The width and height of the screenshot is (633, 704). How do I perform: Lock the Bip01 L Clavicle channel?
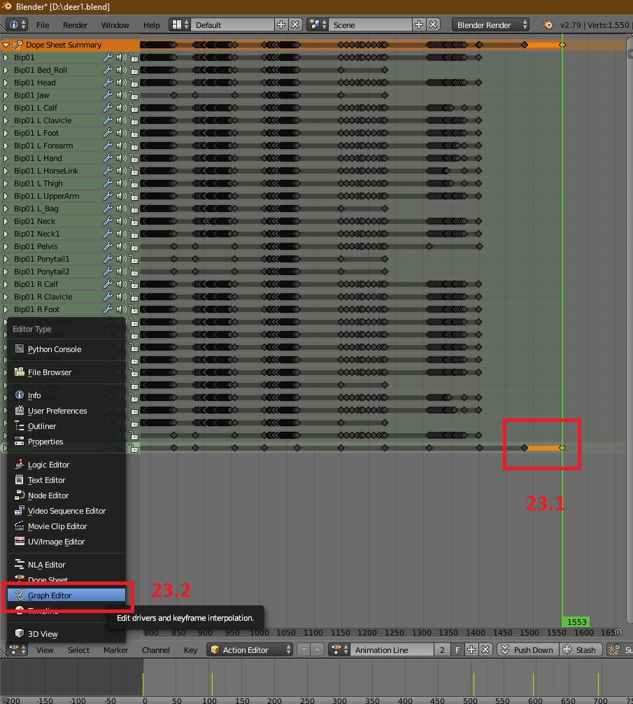pos(134,120)
